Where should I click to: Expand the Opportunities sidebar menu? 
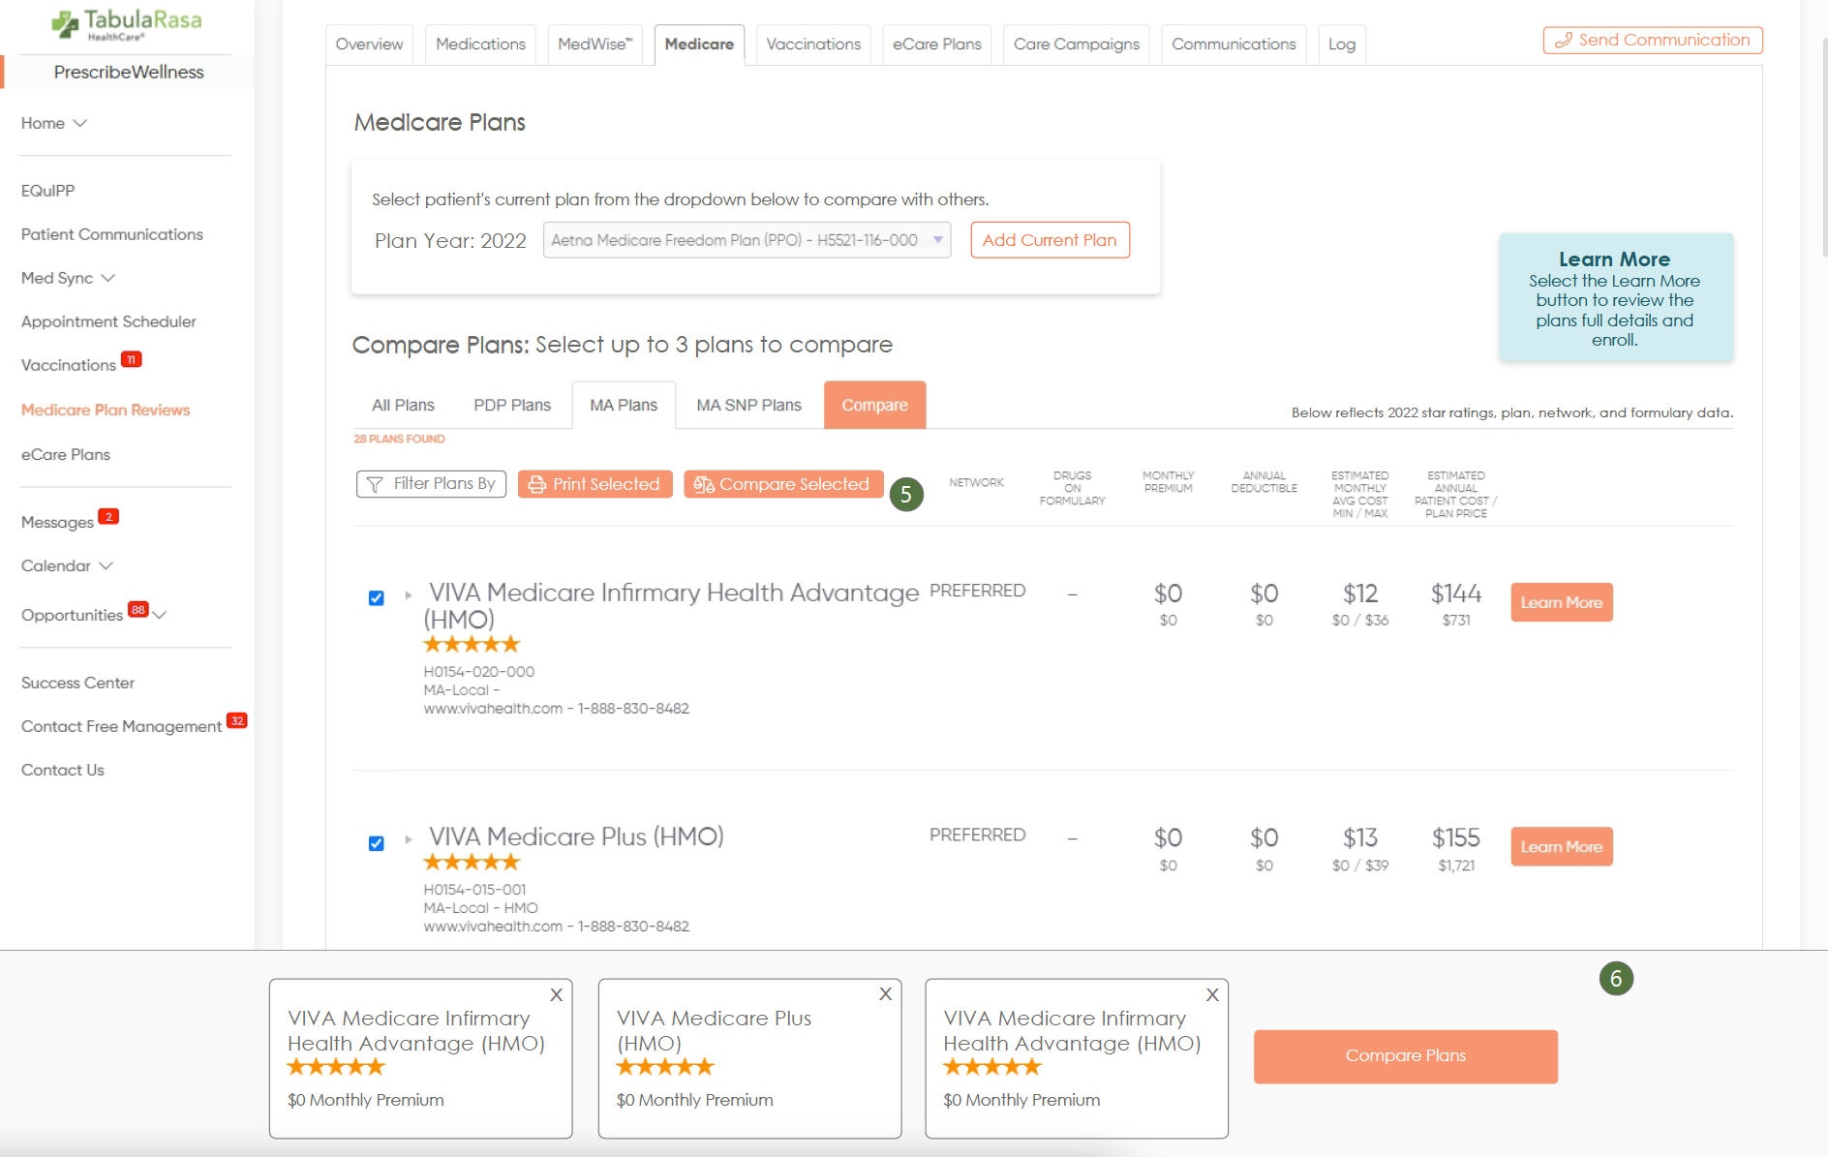point(160,615)
